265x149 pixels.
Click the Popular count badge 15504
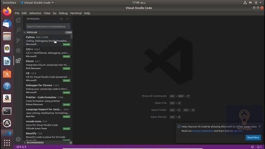click(68, 32)
